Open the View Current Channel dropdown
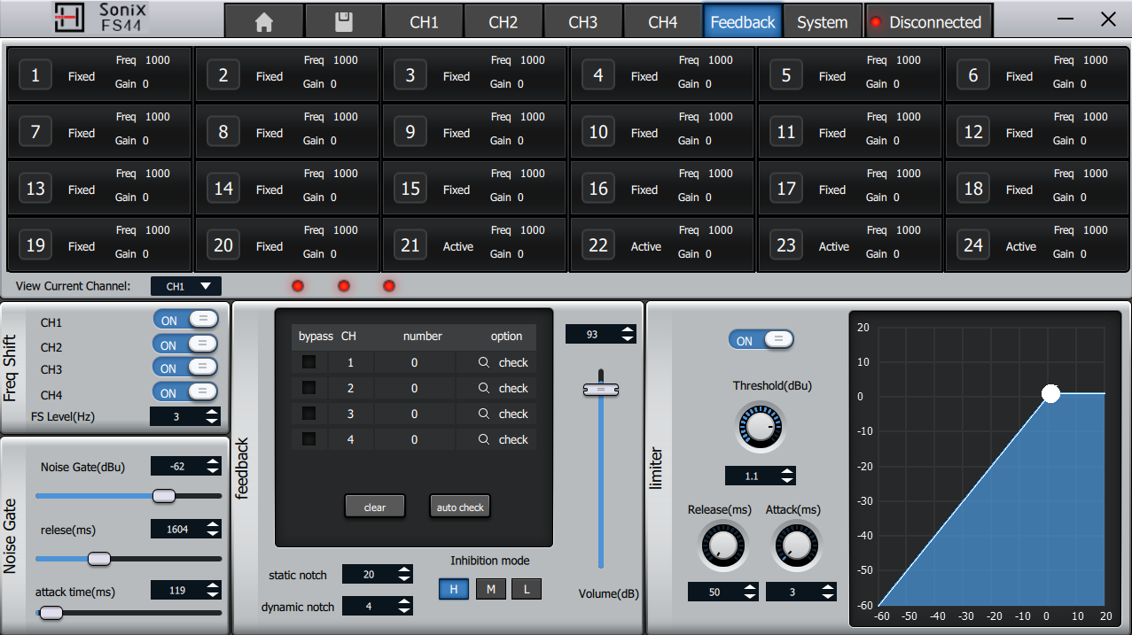The height and width of the screenshot is (635, 1132). (x=186, y=286)
